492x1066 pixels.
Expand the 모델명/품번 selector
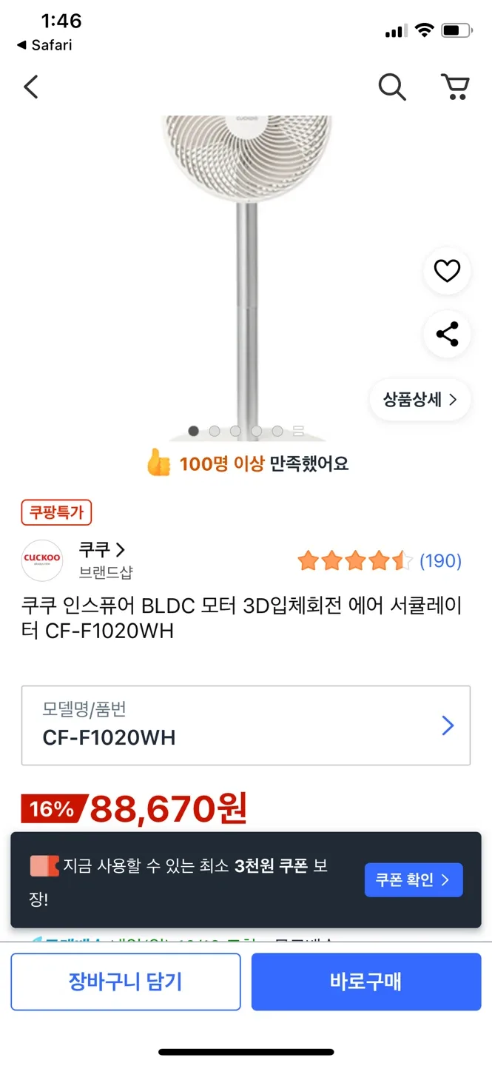[x=246, y=725]
